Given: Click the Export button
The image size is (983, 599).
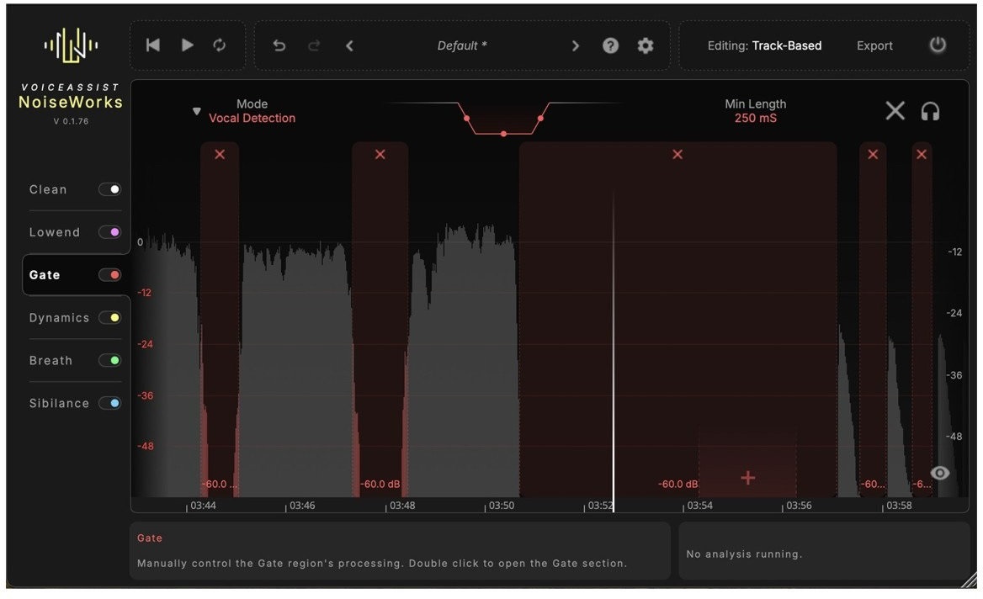Looking at the screenshot, I should 874,45.
